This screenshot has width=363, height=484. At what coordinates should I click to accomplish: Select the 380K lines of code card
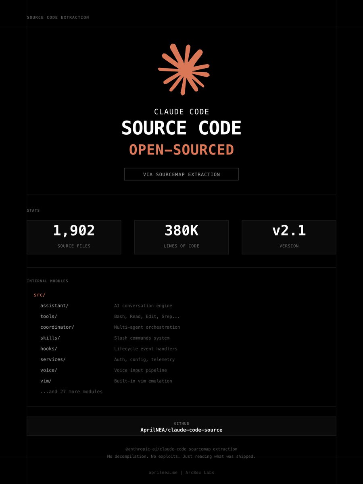[x=181, y=237]
